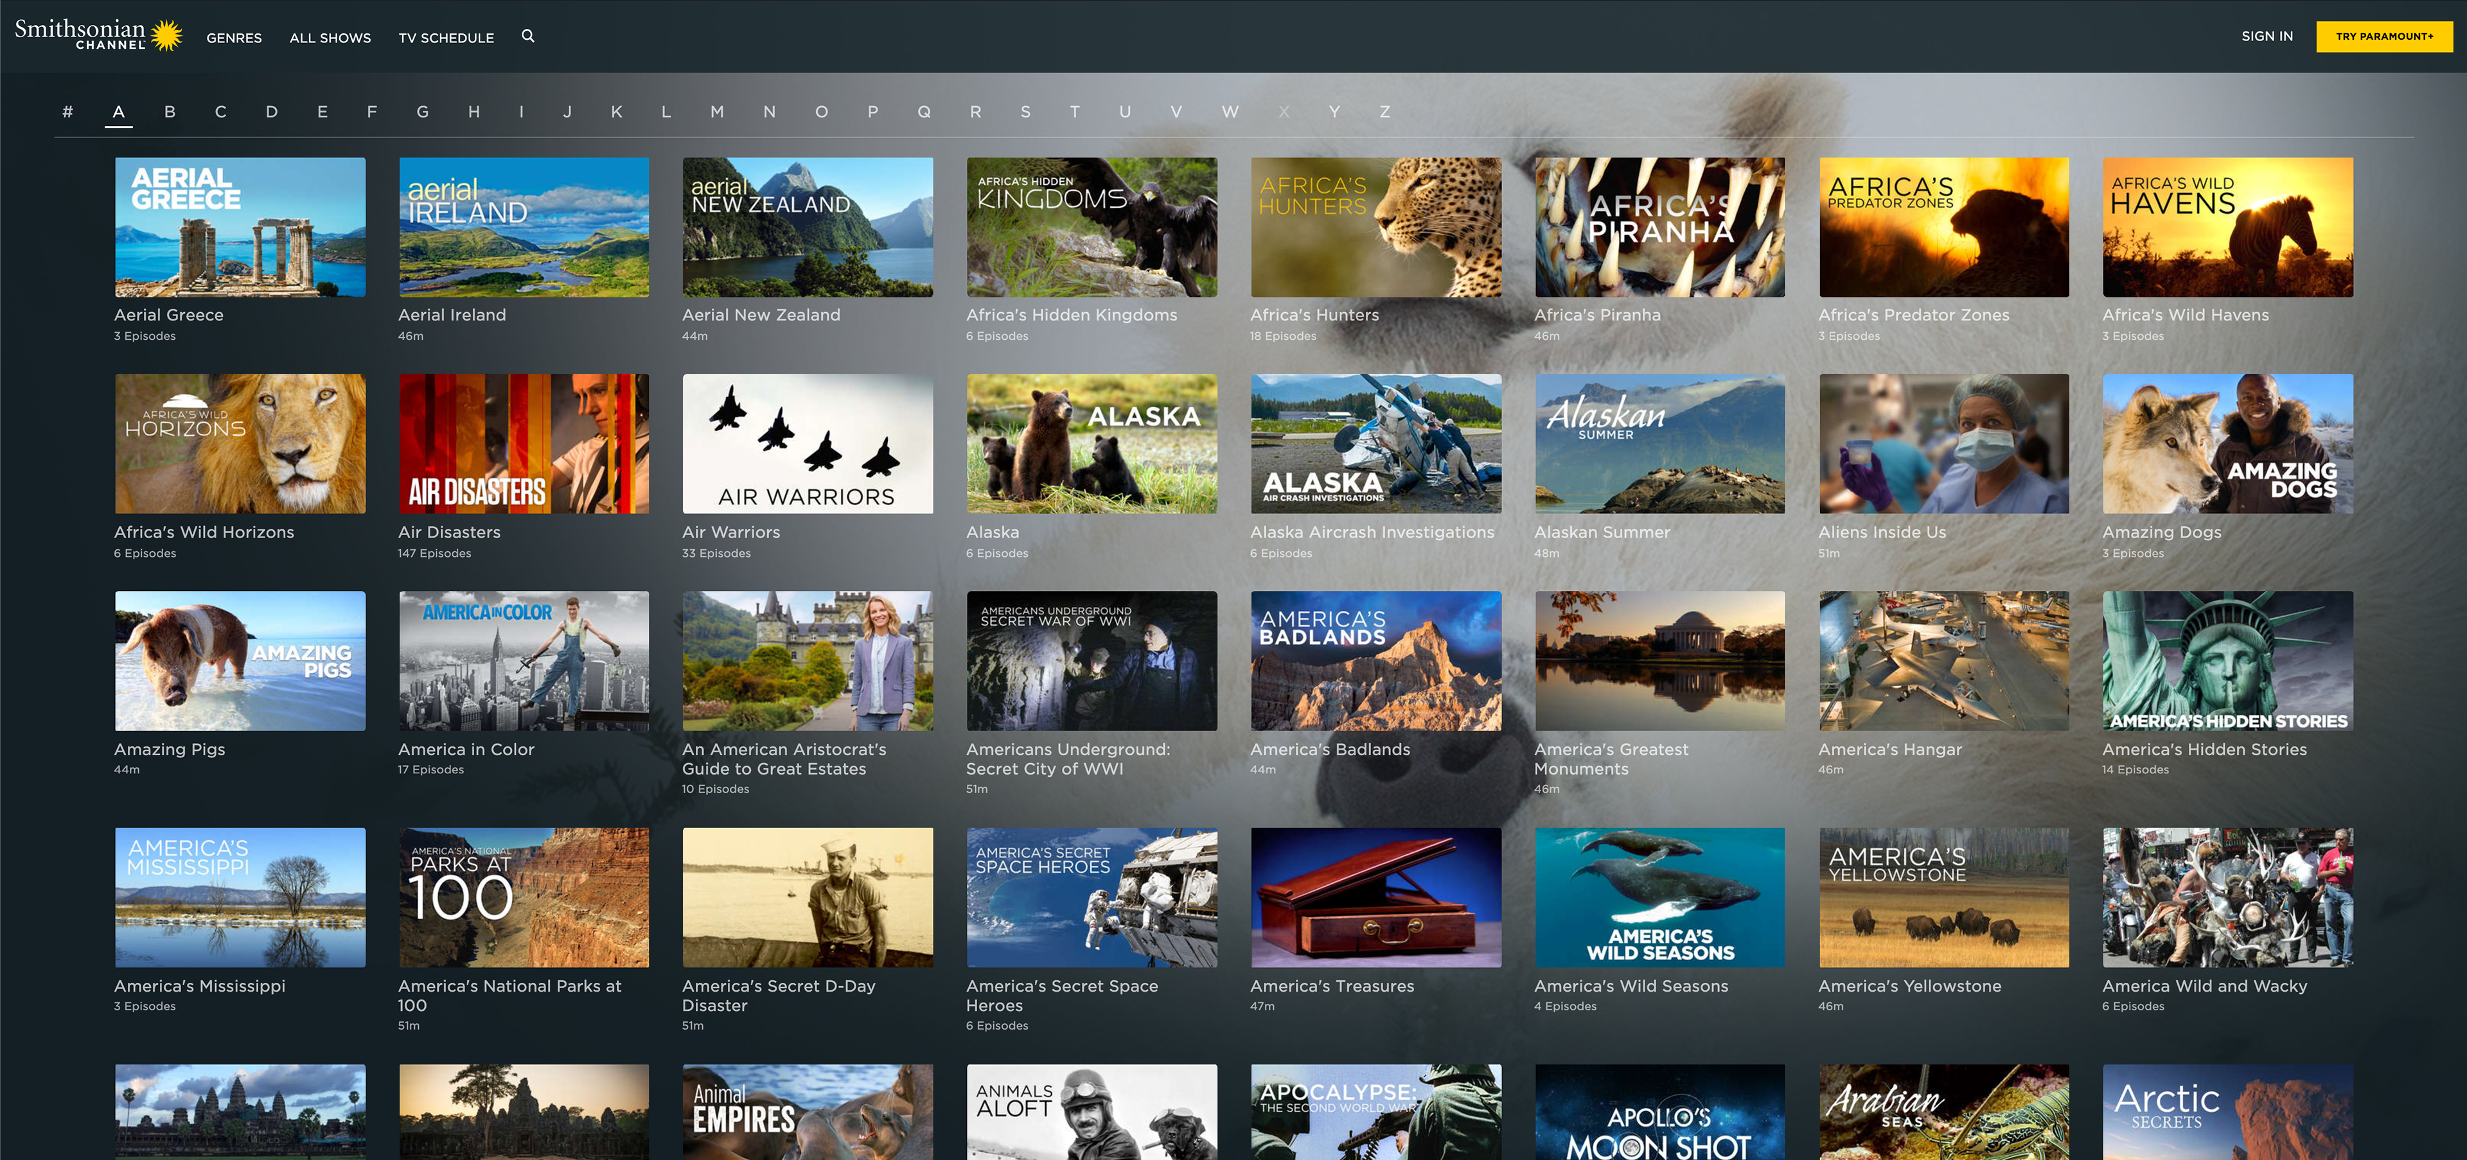Click America's Yellowstone title link
Viewport: 2467px width, 1160px height.
(x=1909, y=986)
